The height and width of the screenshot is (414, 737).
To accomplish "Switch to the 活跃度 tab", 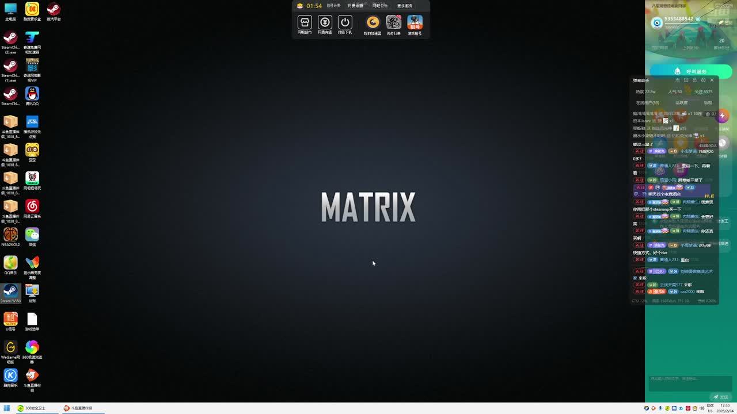I will click(x=681, y=103).
